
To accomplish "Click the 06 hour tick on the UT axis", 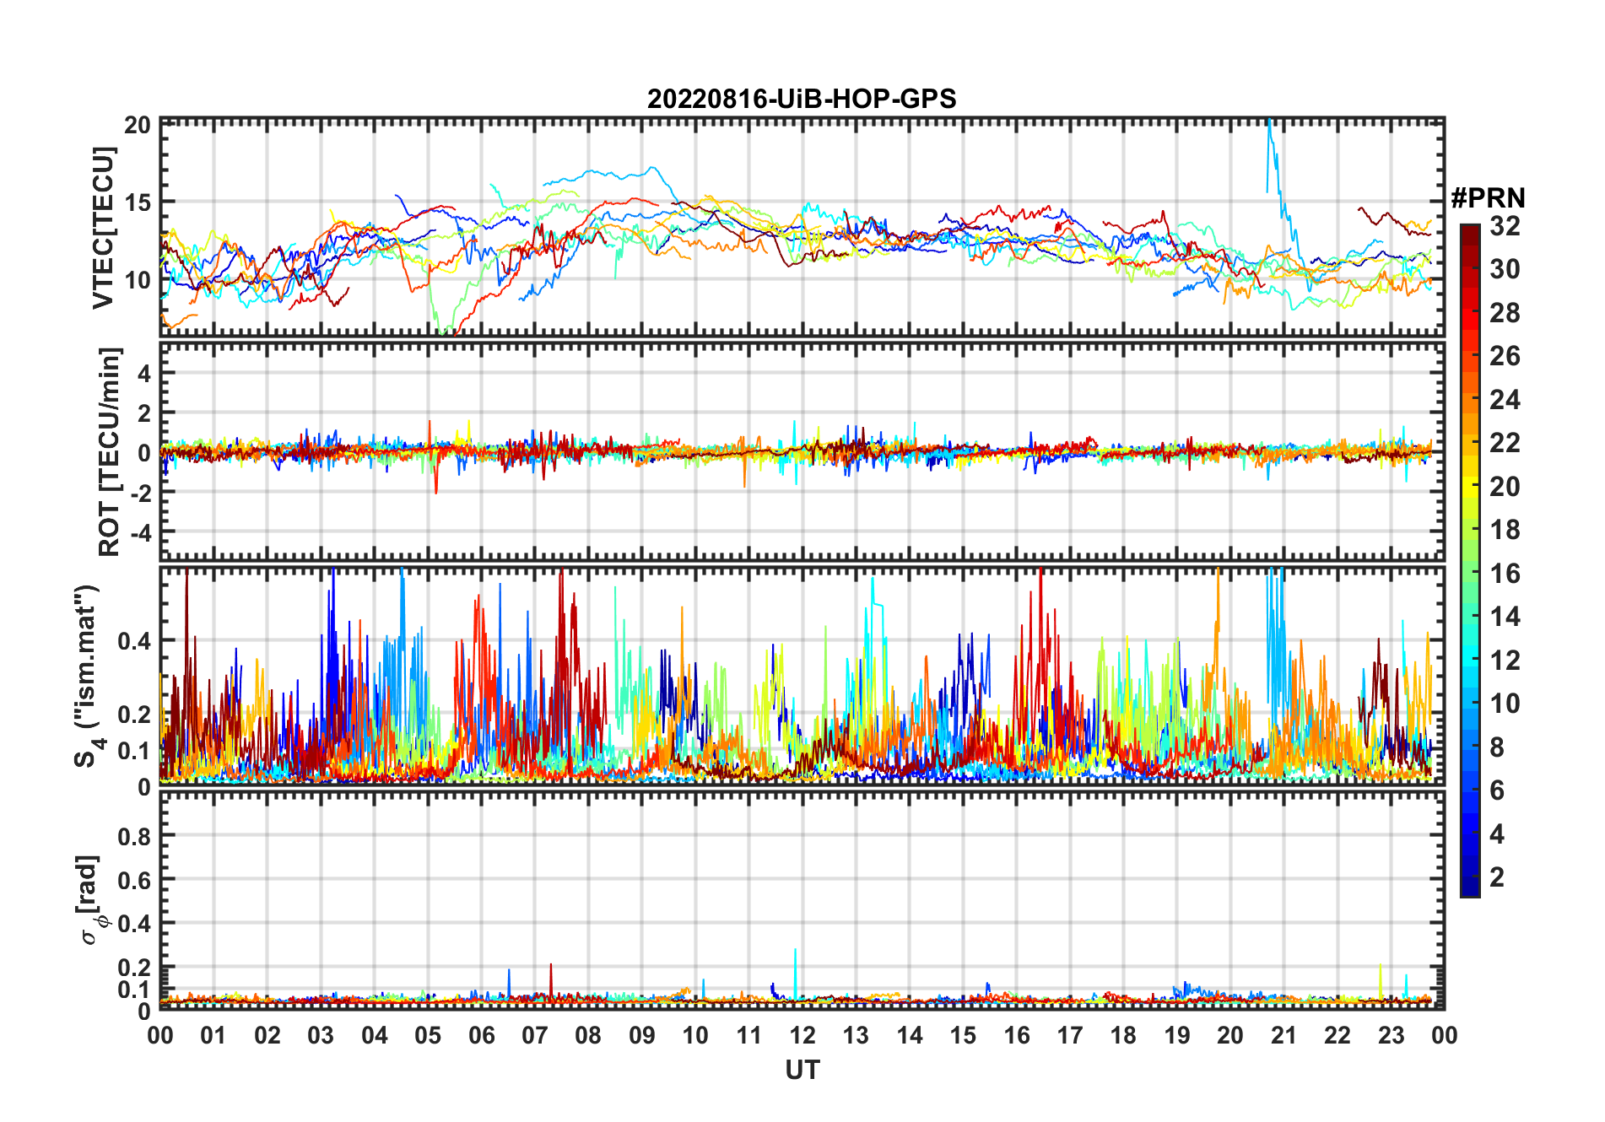I will pos(481,1035).
